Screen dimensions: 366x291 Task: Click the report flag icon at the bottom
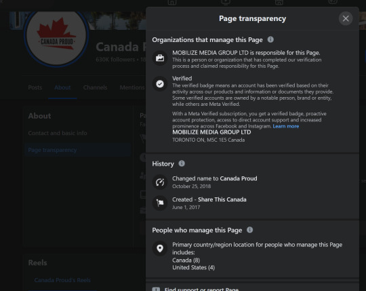[x=156, y=289]
